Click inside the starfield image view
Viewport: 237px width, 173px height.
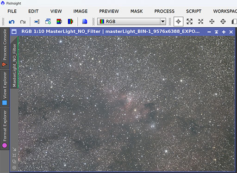(x=126, y=104)
